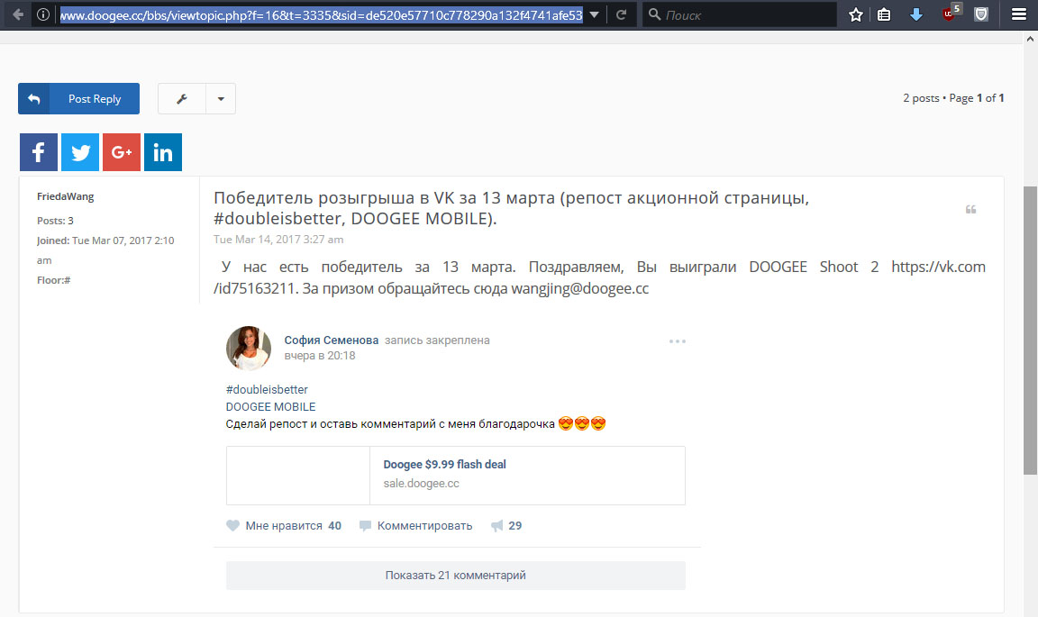Viewport: 1038px width, 617px height.
Task: Open the #doubleisbetter hashtag
Action: [x=267, y=390]
